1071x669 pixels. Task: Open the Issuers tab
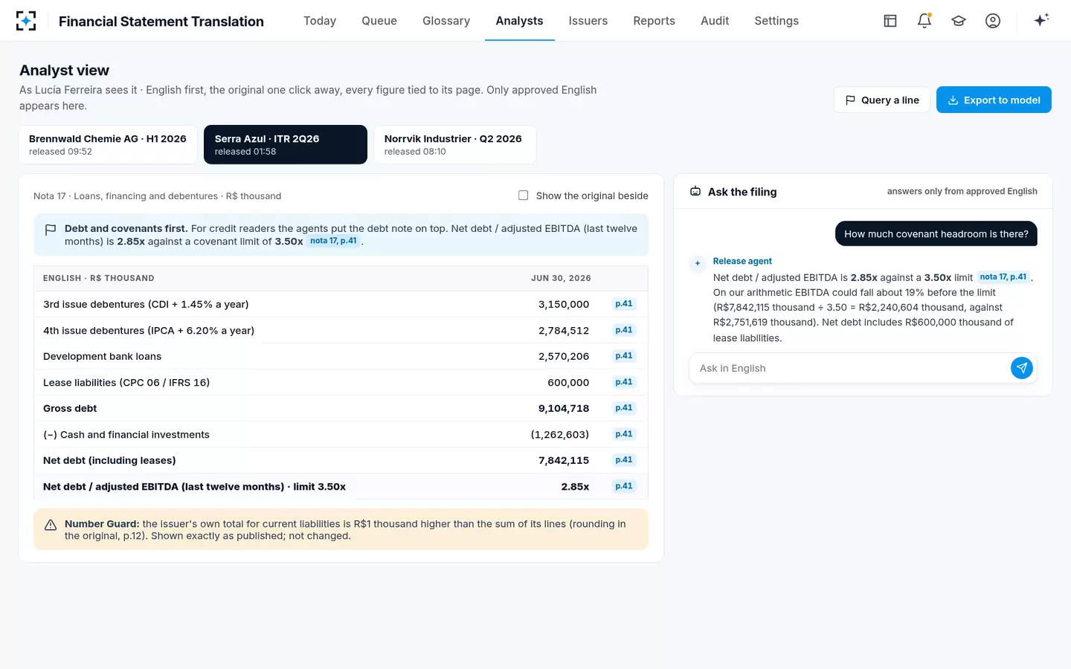click(588, 21)
